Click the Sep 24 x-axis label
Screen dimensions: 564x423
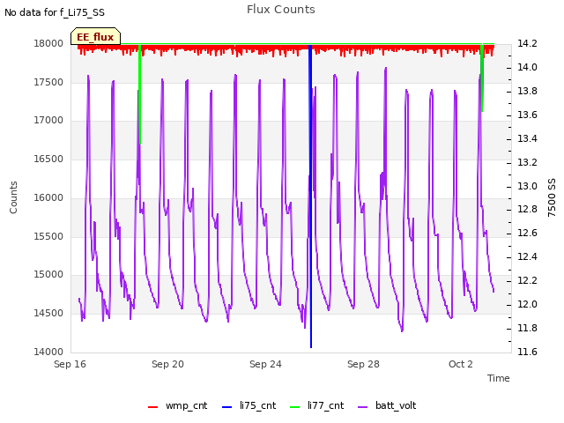click(x=265, y=364)
